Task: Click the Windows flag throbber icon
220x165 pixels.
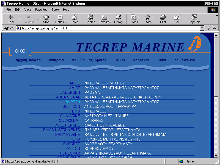Action: click(x=213, y=10)
